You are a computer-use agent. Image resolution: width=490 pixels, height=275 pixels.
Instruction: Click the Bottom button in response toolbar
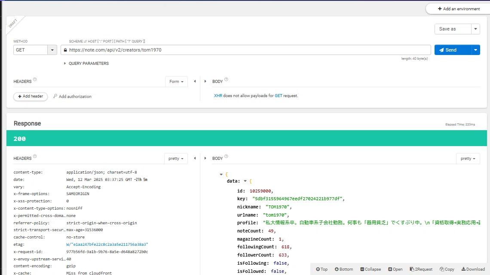344,269
